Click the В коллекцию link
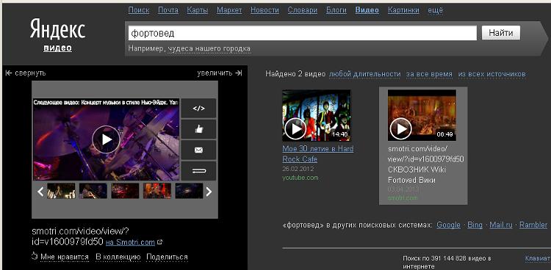 pyautogui.click(x=118, y=257)
